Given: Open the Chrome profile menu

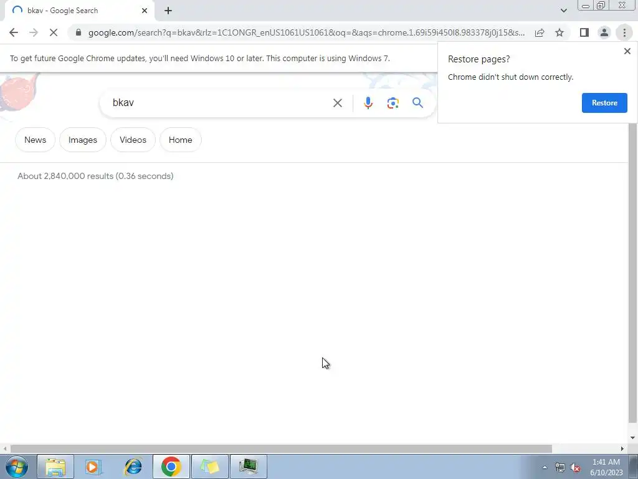Looking at the screenshot, I should point(604,32).
